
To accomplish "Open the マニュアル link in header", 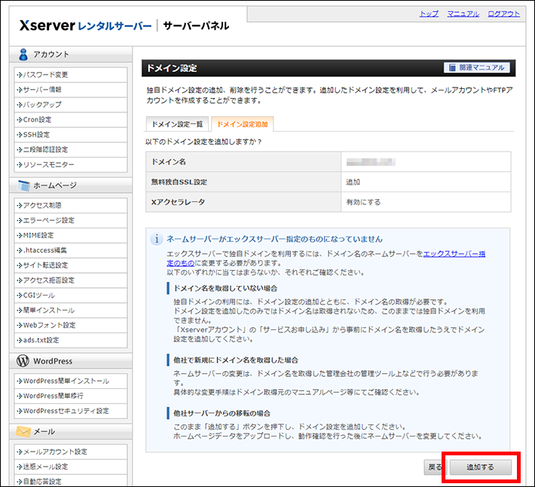I will coord(463,14).
